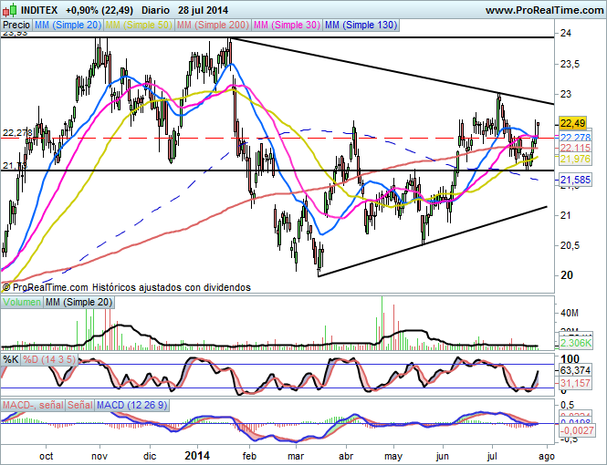
Task: Select the Precio label tab
Action: point(16,26)
